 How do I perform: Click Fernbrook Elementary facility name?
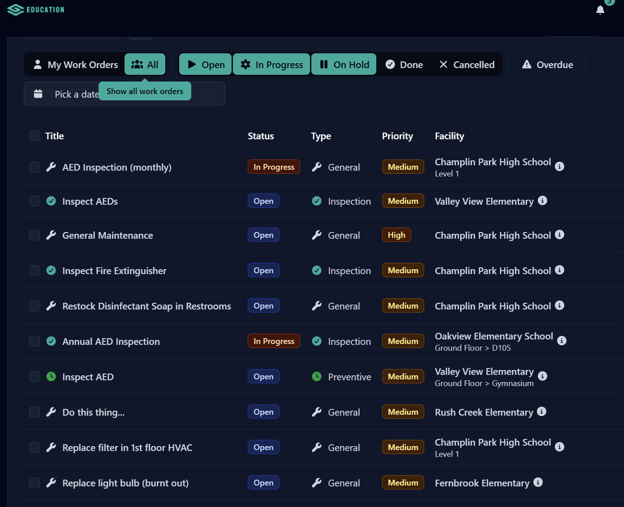point(482,483)
